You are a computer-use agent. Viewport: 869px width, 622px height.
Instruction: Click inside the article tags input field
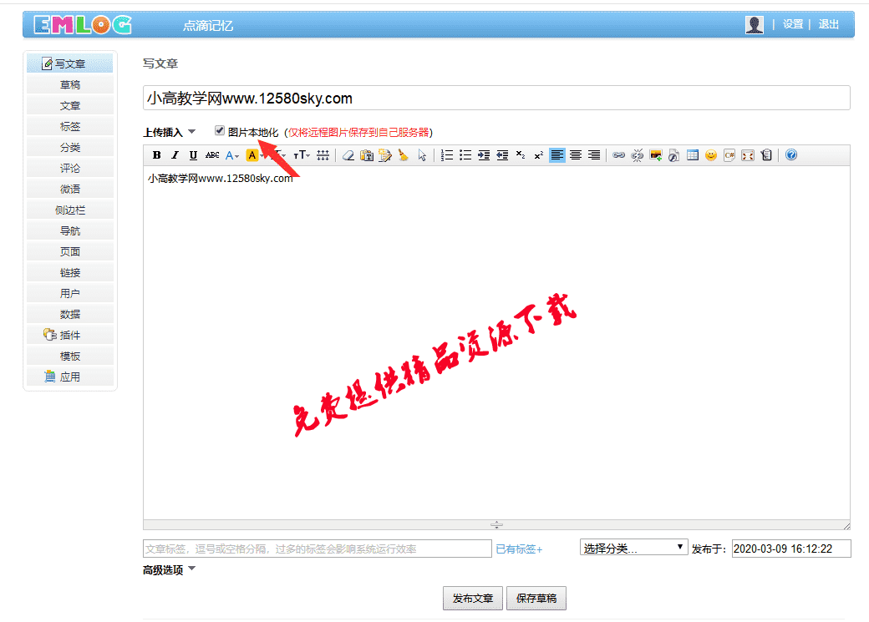coord(318,548)
